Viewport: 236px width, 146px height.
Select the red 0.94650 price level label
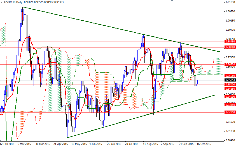(x=230, y=89)
